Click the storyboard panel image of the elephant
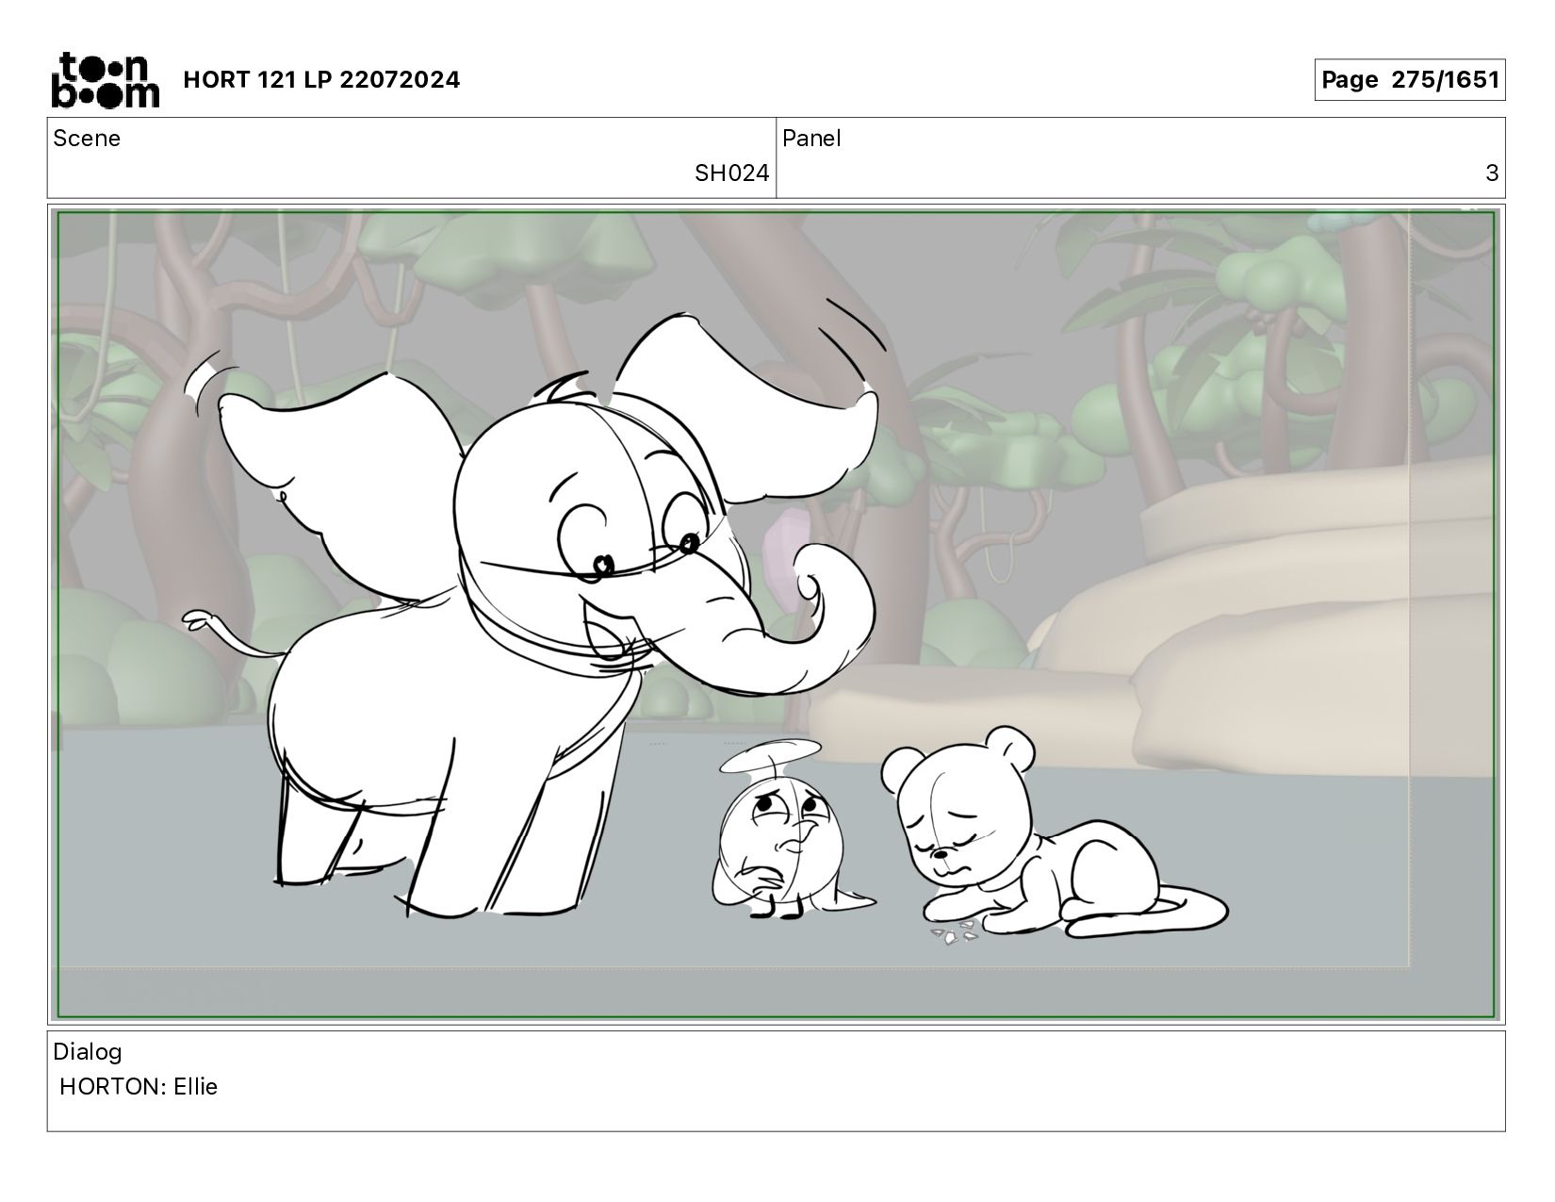 point(777,615)
